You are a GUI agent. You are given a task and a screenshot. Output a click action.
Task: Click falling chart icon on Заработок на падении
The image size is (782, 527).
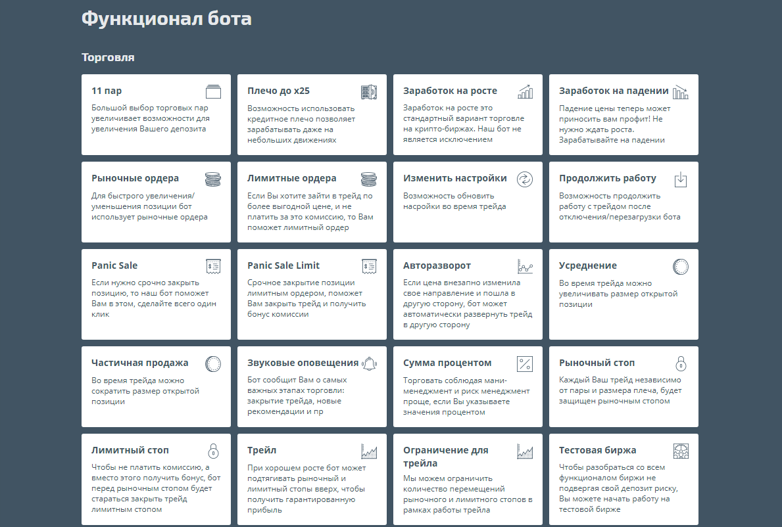[680, 91]
